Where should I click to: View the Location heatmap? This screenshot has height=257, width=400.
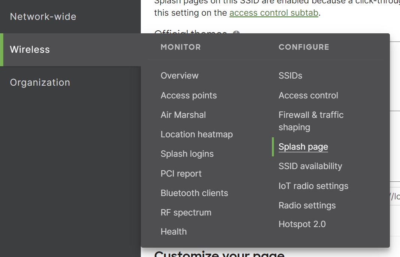pyautogui.click(x=197, y=134)
